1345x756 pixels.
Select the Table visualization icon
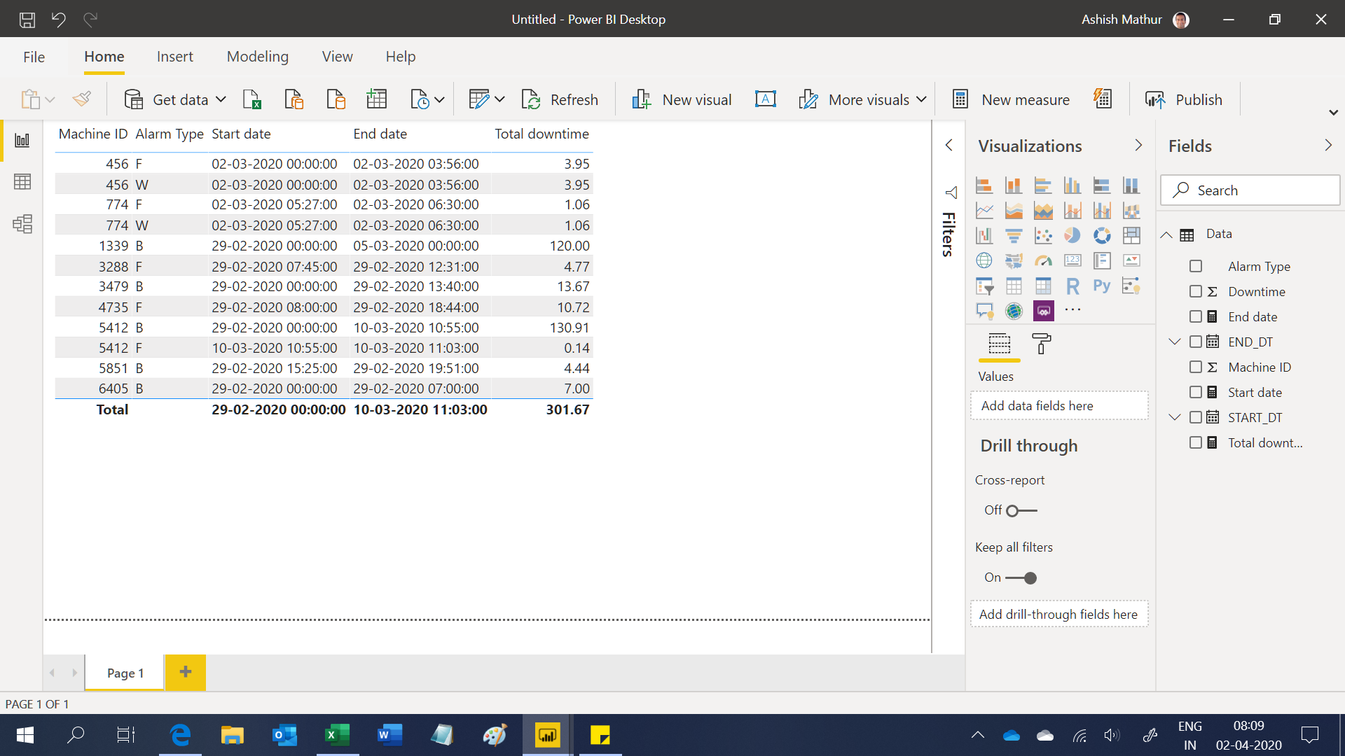[x=1014, y=286]
